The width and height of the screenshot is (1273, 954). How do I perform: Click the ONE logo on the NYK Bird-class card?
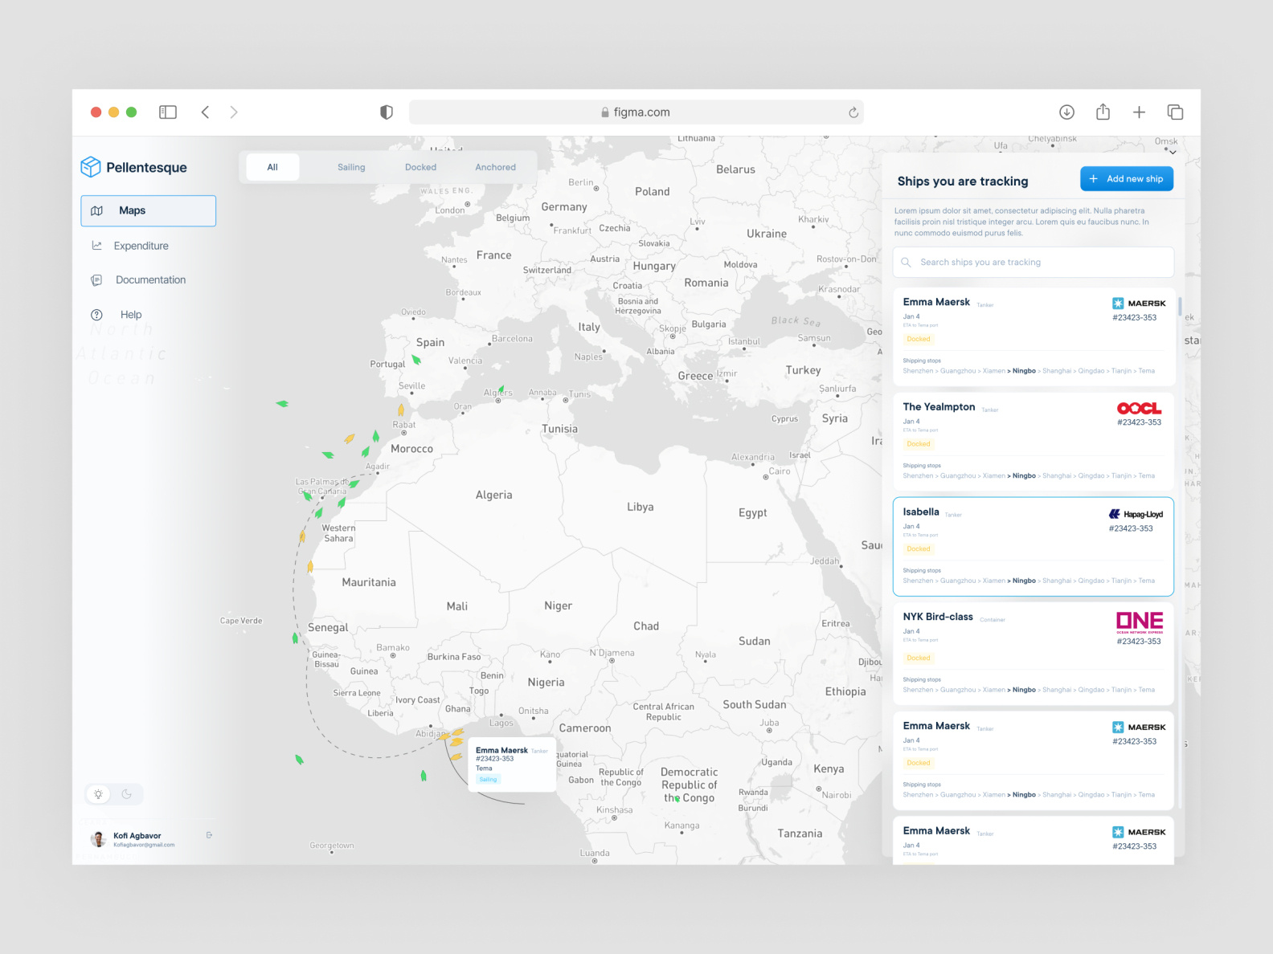(1140, 622)
